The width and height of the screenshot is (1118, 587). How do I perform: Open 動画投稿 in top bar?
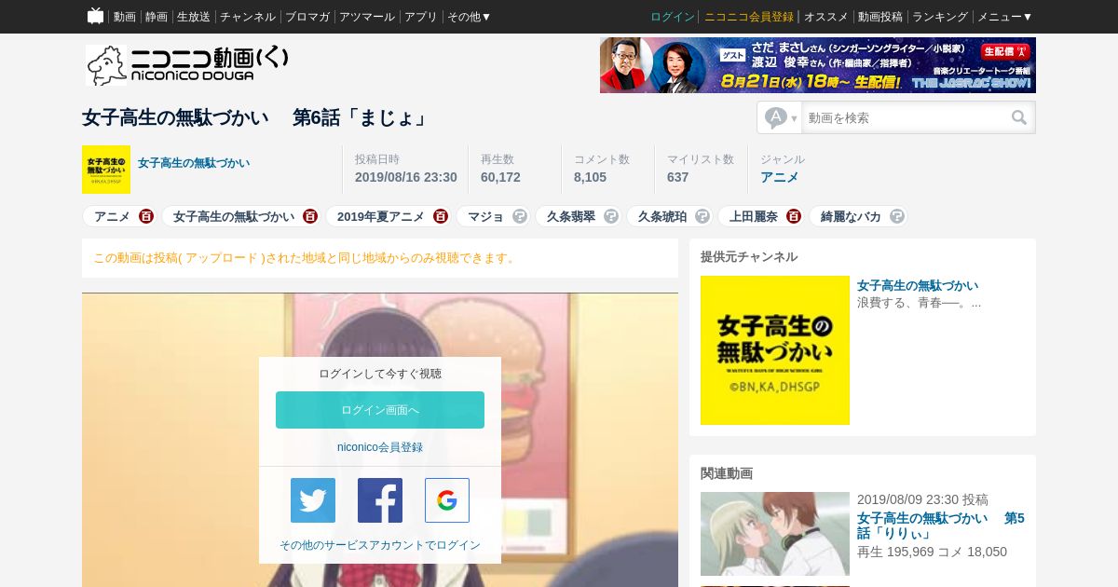point(880,17)
